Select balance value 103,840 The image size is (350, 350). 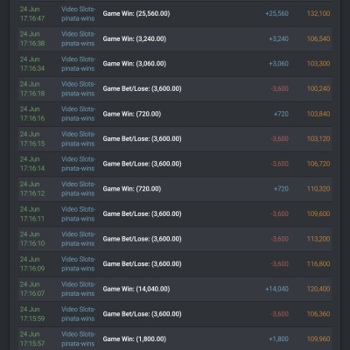tap(318, 114)
